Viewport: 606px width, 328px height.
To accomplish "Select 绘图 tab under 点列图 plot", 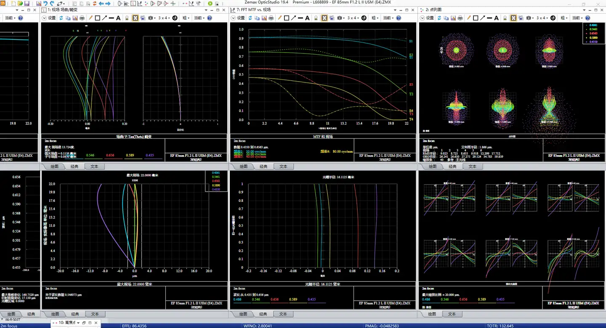I will tap(433, 167).
